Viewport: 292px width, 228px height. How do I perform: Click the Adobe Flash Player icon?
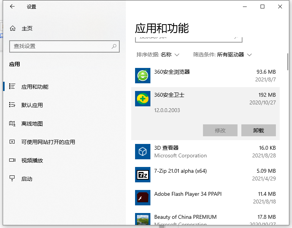tap(143, 198)
